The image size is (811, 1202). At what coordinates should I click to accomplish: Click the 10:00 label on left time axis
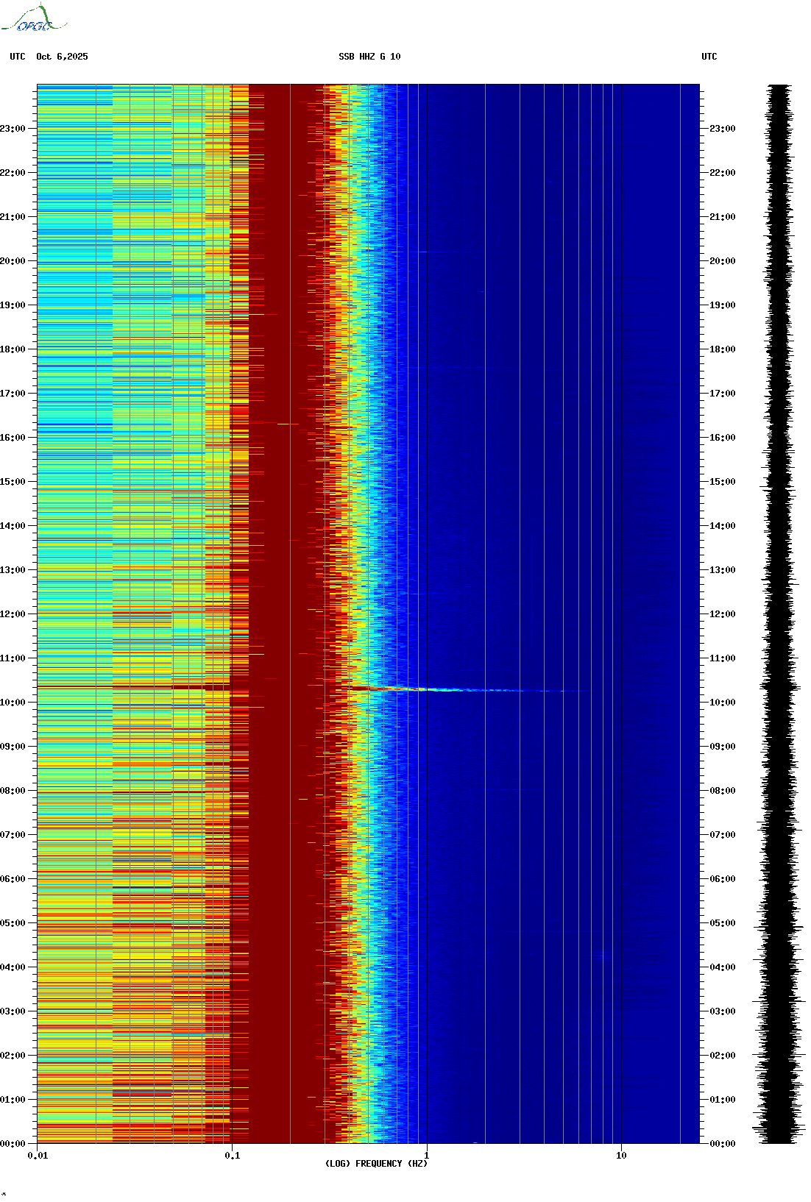point(13,703)
